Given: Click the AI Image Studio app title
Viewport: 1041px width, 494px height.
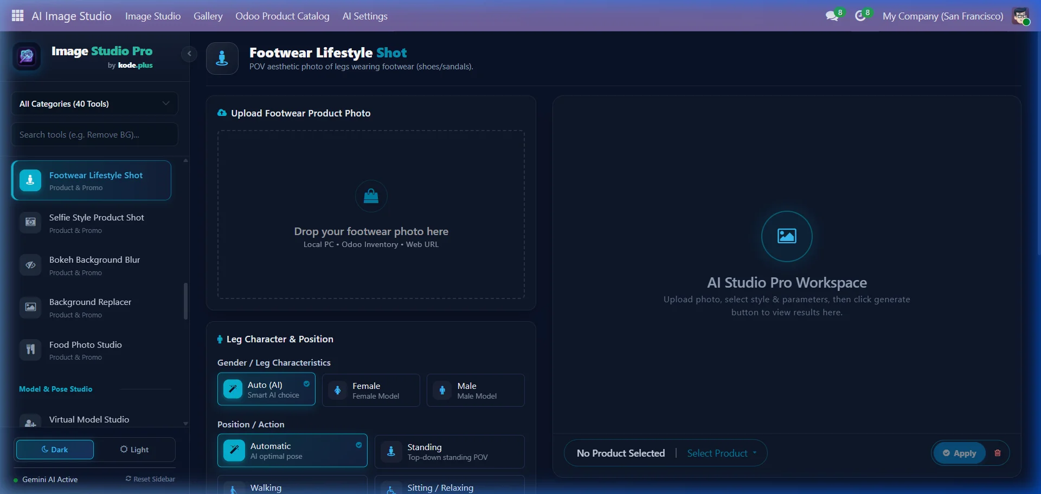Looking at the screenshot, I should tap(72, 16).
